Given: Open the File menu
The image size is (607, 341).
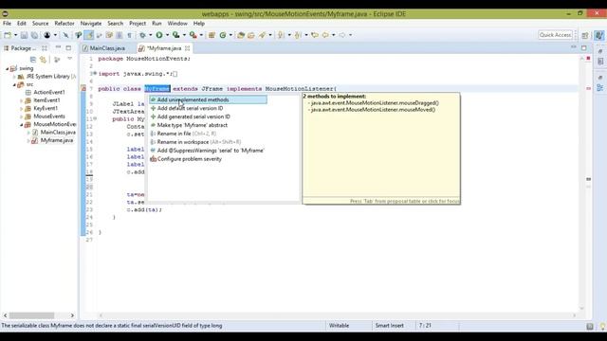Looking at the screenshot, I should (x=7, y=24).
